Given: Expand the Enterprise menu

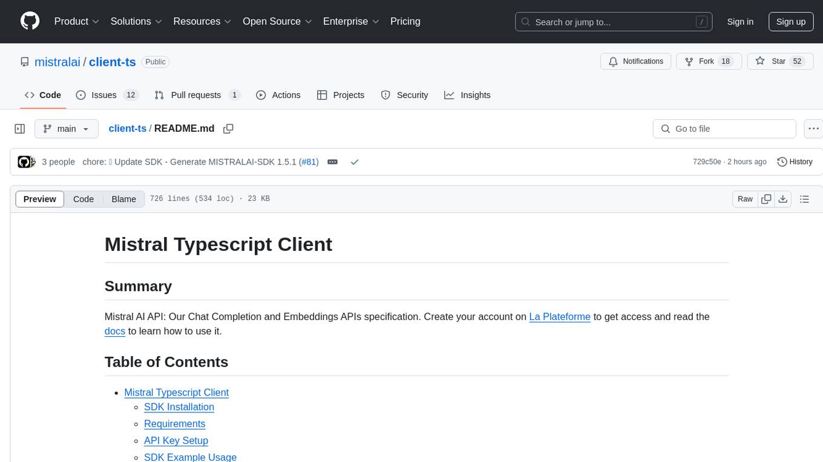Looking at the screenshot, I should 351,21.
